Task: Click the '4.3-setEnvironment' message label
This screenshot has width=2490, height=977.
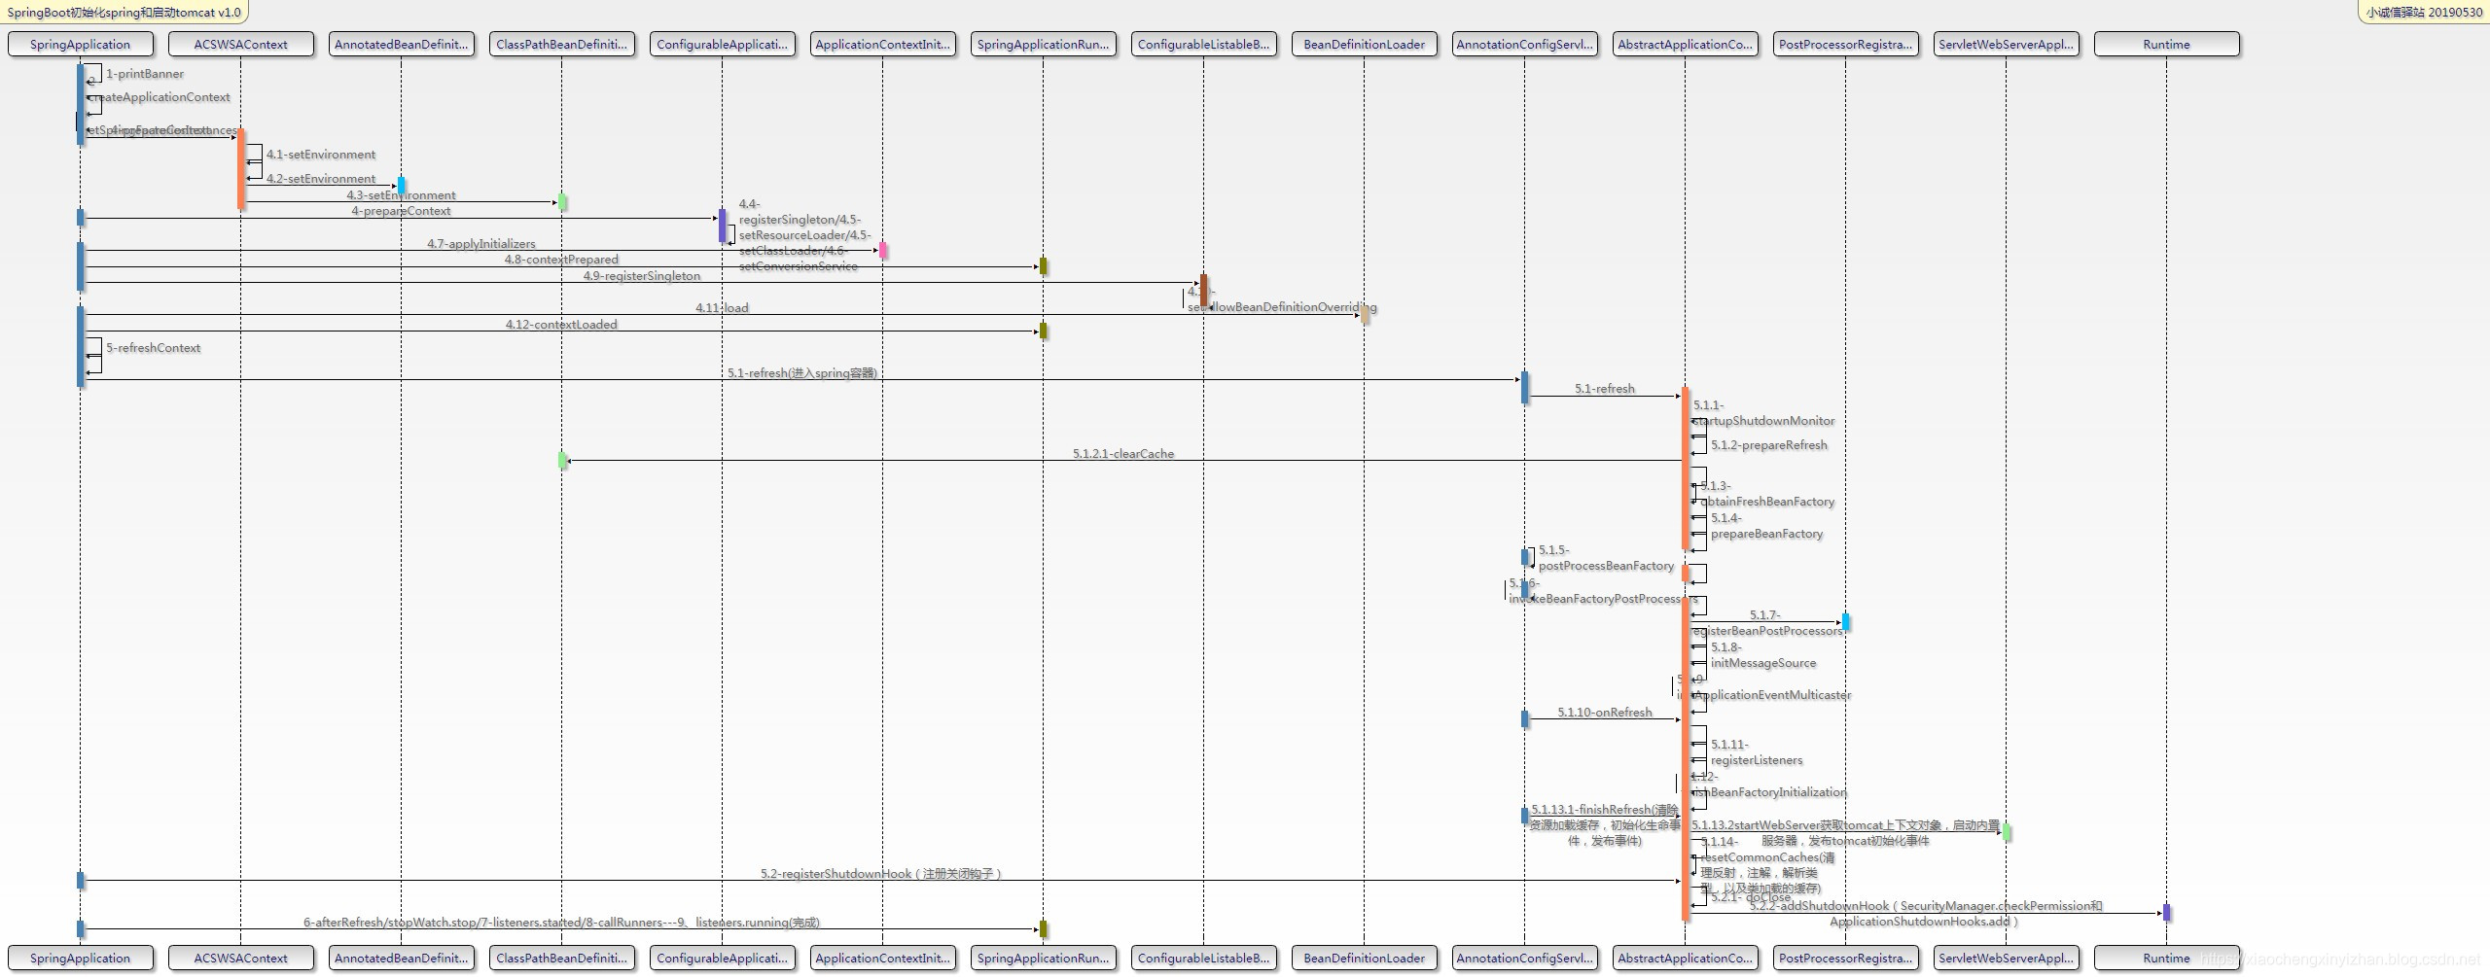Action: click(401, 195)
